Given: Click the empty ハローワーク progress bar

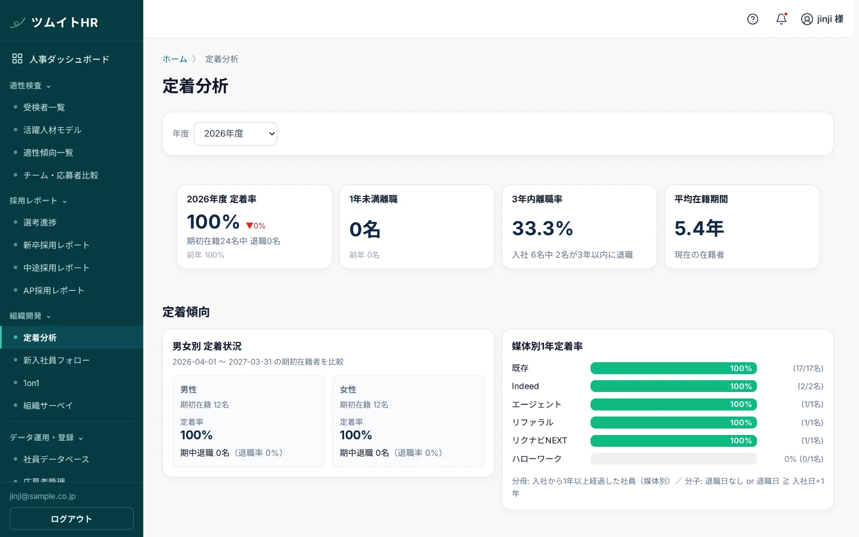Looking at the screenshot, I should point(674,459).
